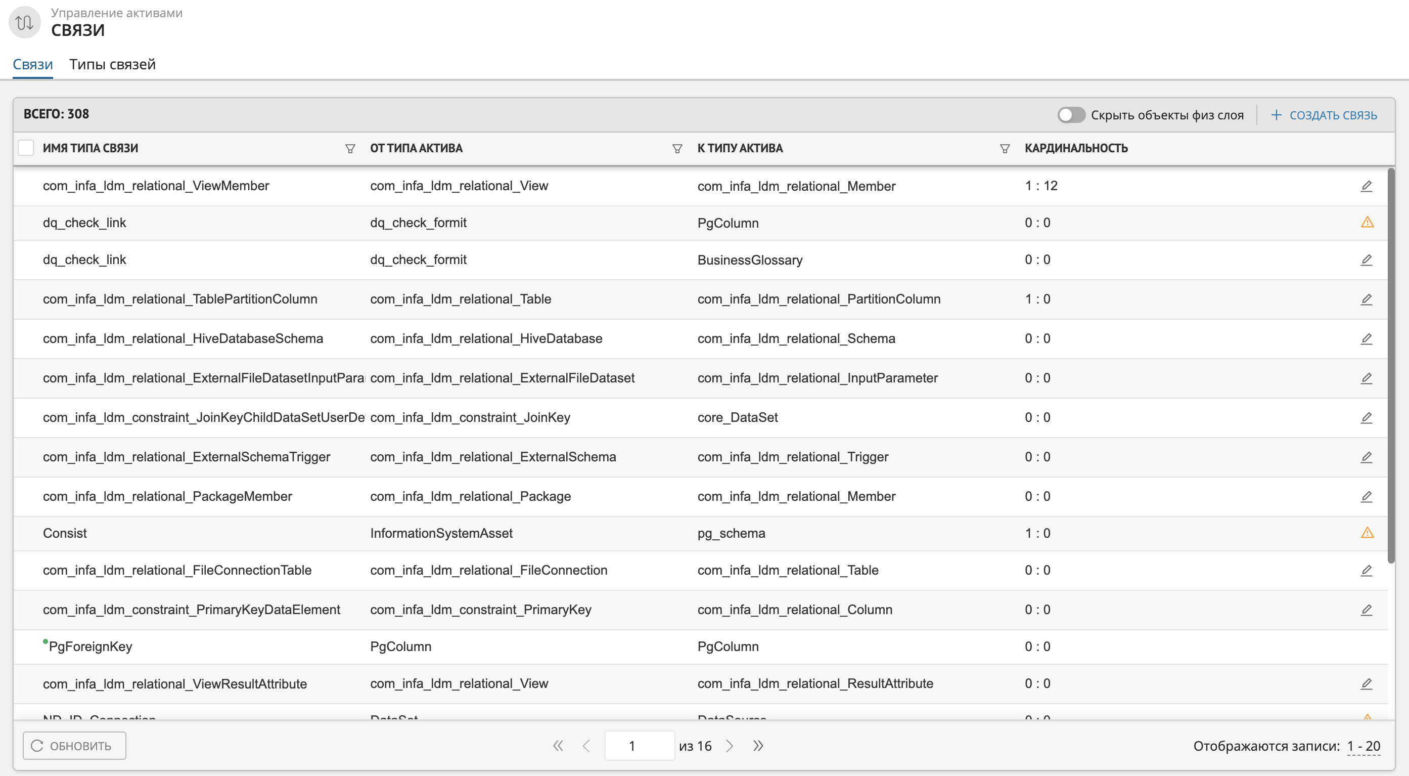Open filter for 'К типу актива' column
This screenshot has width=1409, height=776.
pos(1004,148)
